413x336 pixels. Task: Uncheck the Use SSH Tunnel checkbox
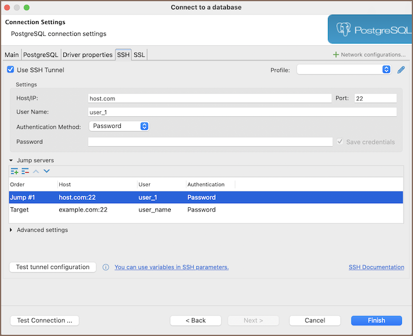(x=11, y=70)
